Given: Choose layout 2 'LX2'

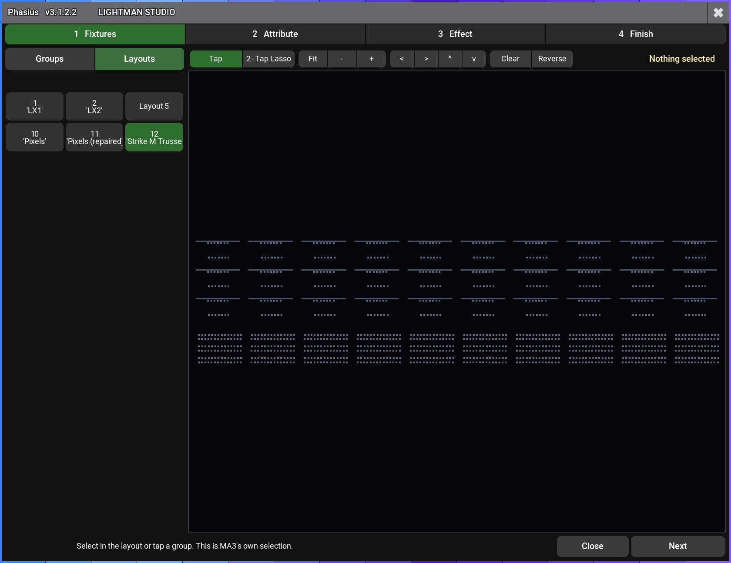Looking at the screenshot, I should (x=94, y=107).
